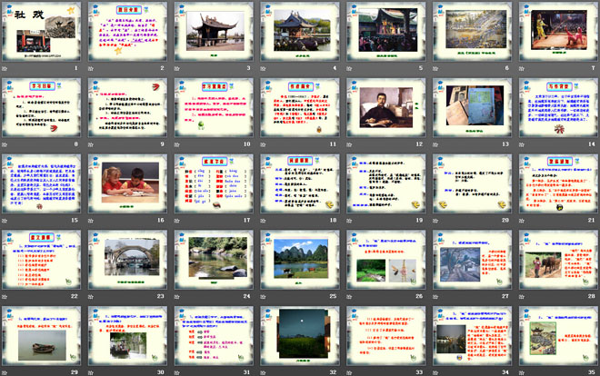Select slide 21 thumbnail

click(558, 183)
